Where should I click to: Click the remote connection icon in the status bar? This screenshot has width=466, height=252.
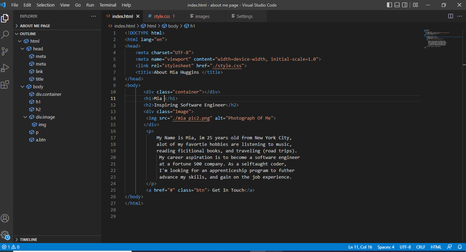[450, 247]
